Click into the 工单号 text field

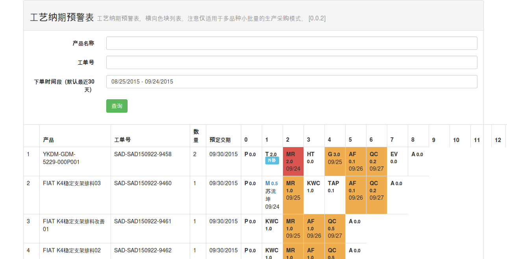click(x=291, y=62)
